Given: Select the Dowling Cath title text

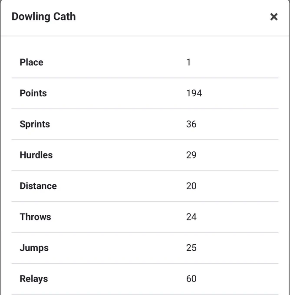Looking at the screenshot, I should (44, 16).
